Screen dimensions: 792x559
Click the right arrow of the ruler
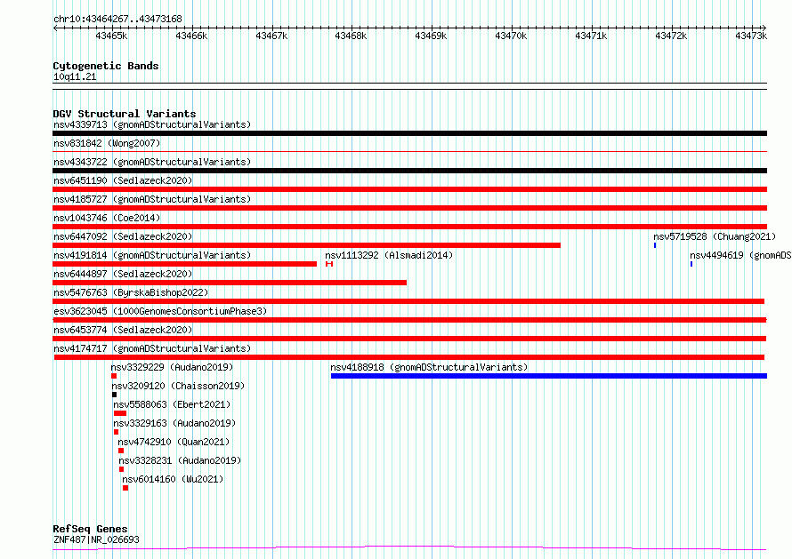pos(764,28)
